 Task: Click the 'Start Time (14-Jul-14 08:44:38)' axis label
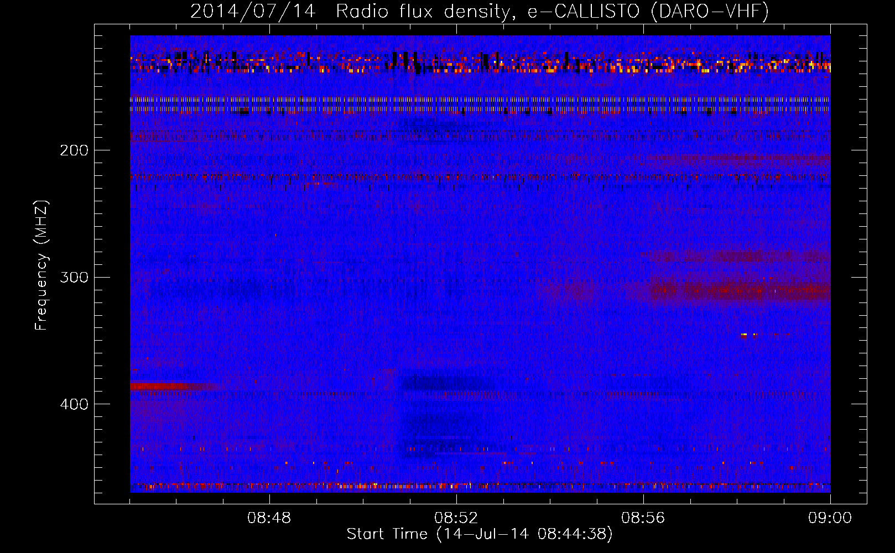pos(480,534)
